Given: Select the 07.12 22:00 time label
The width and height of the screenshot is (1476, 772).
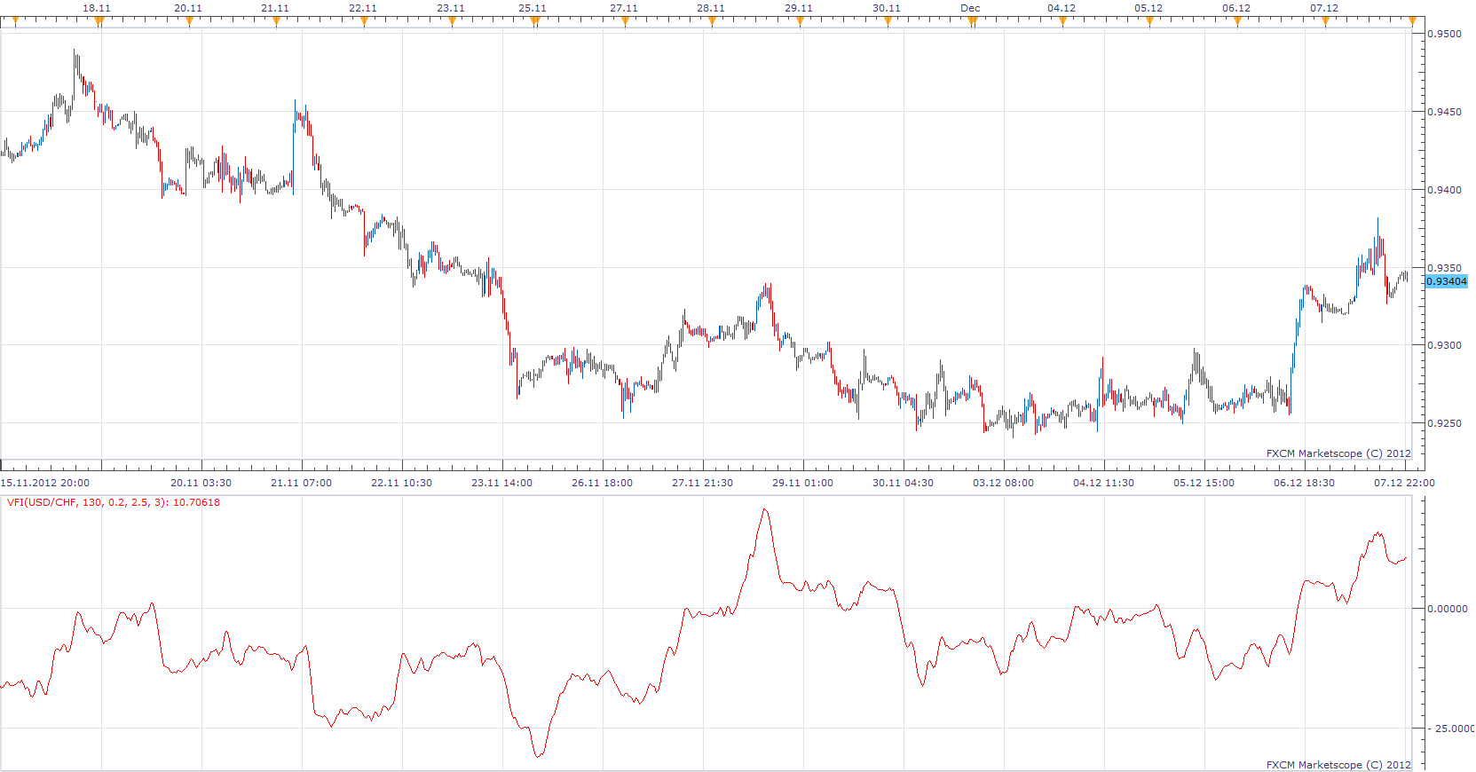Looking at the screenshot, I should coord(1405,483).
